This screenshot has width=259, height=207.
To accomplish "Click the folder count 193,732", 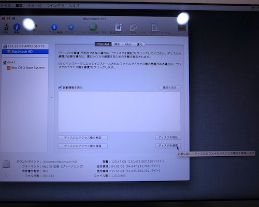I will (x=48, y=176).
